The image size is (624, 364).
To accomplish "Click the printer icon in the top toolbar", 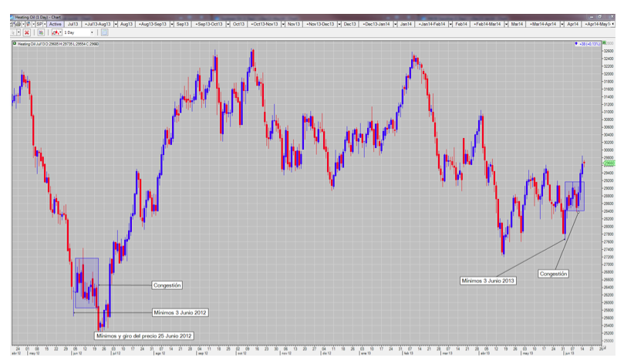I will point(19,24).
